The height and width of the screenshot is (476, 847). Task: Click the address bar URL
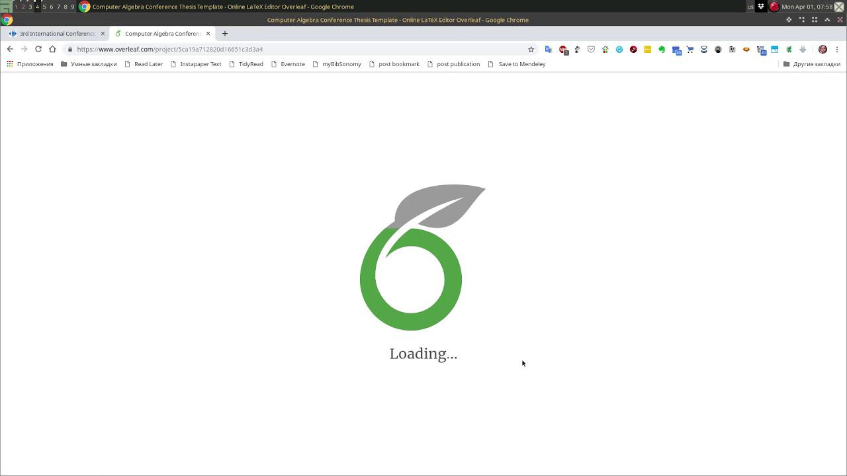point(169,49)
